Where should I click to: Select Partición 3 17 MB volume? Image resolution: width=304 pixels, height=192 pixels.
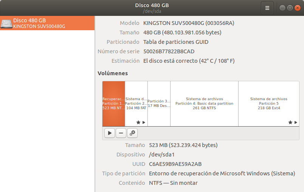coord(159,103)
